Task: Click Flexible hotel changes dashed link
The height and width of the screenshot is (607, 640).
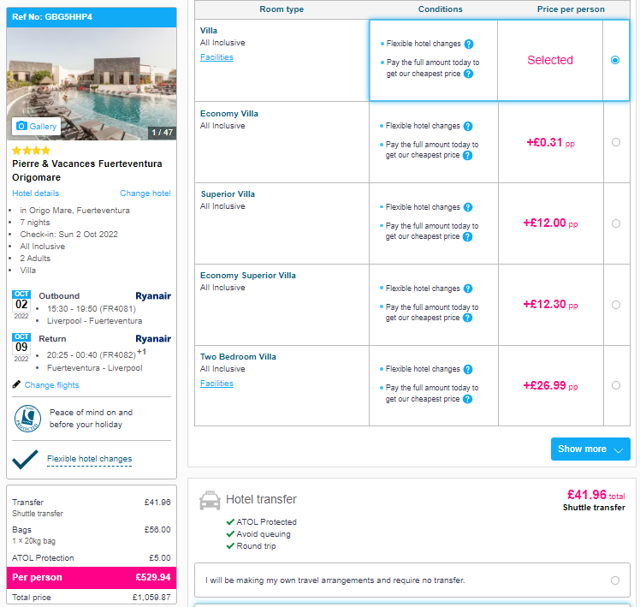Action: pos(89,459)
